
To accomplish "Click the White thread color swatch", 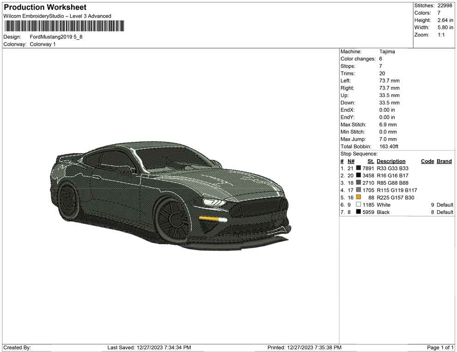I will 359,205.
